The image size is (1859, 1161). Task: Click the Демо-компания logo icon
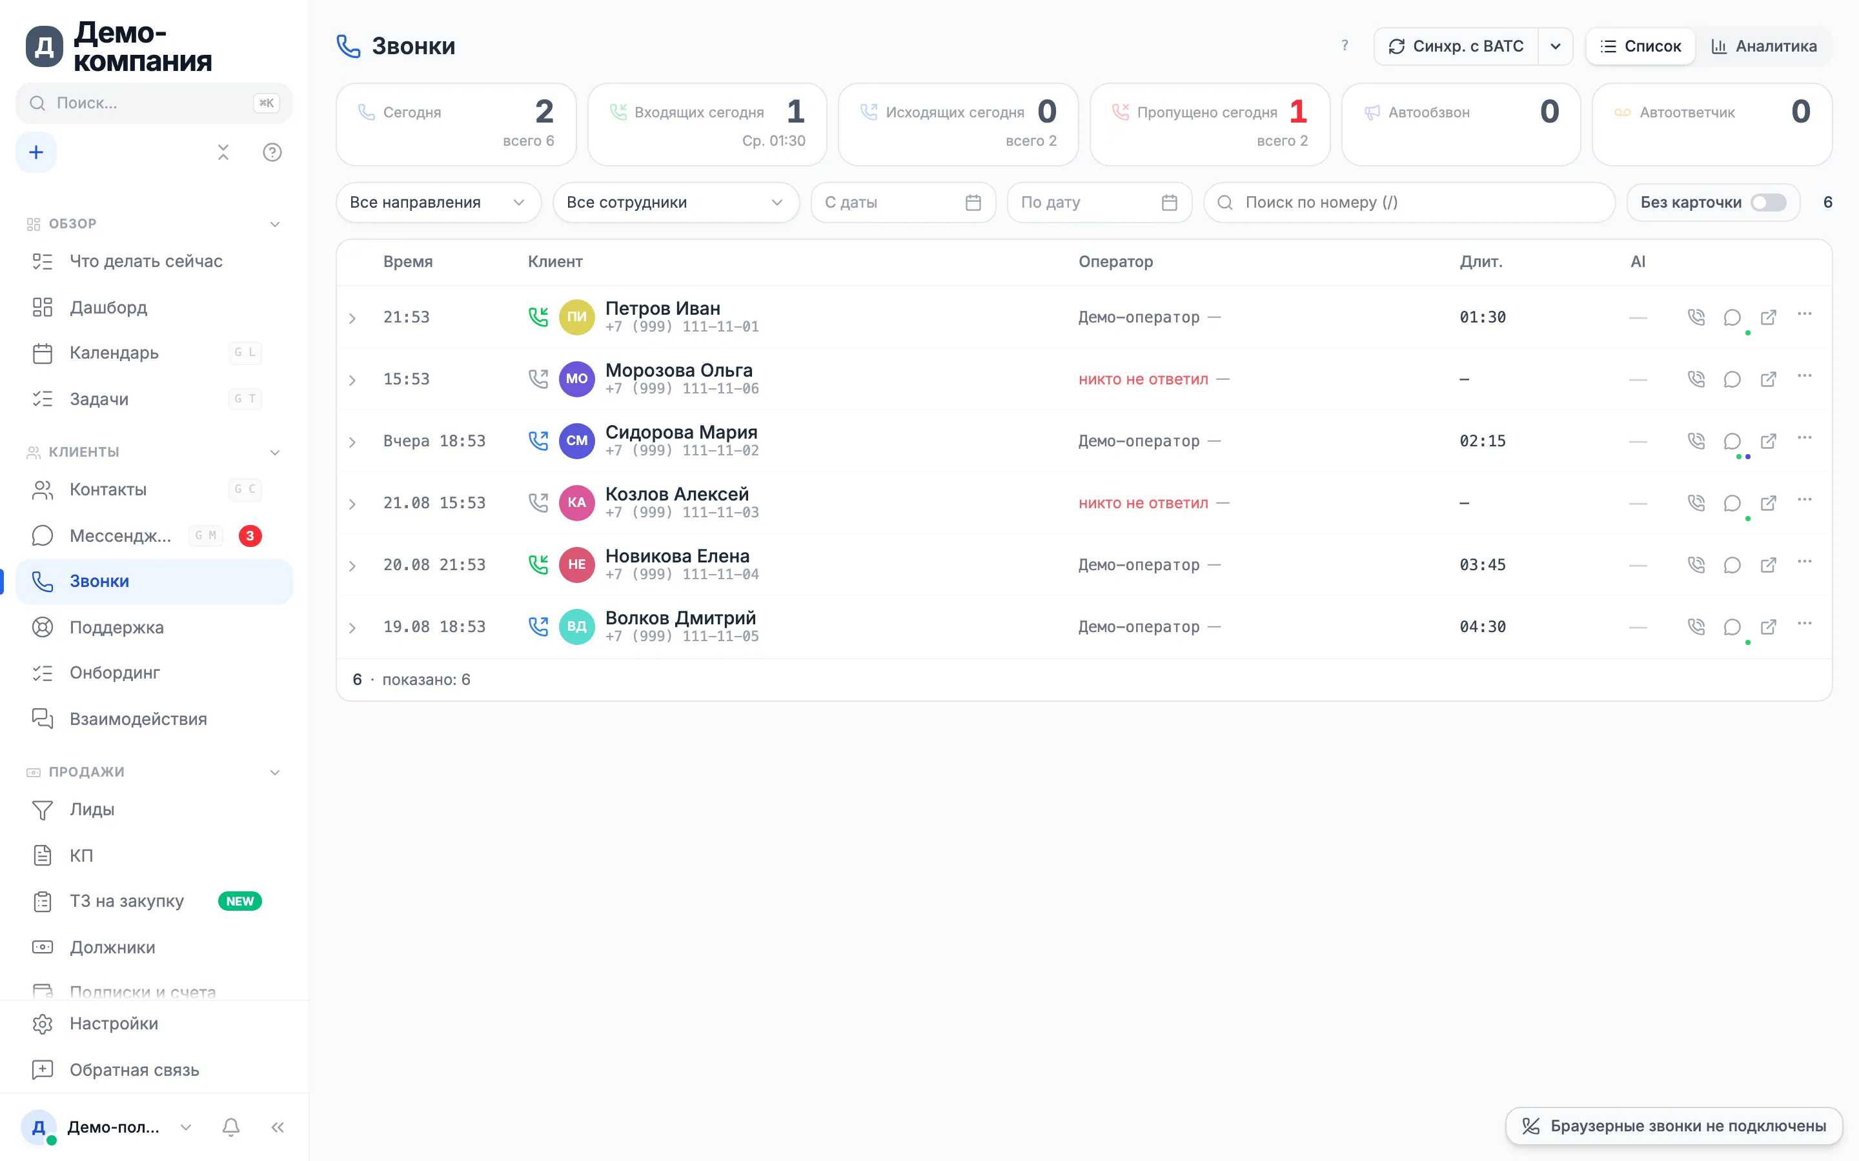click(45, 46)
